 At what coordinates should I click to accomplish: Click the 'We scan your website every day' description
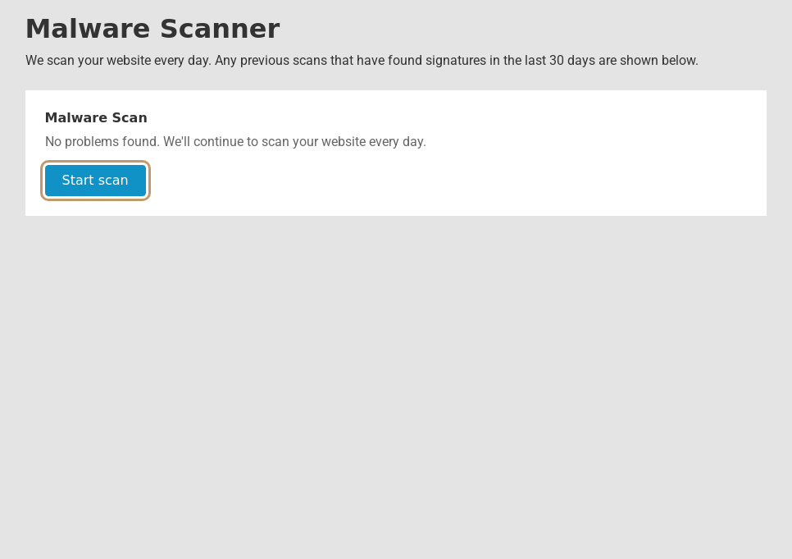[362, 61]
